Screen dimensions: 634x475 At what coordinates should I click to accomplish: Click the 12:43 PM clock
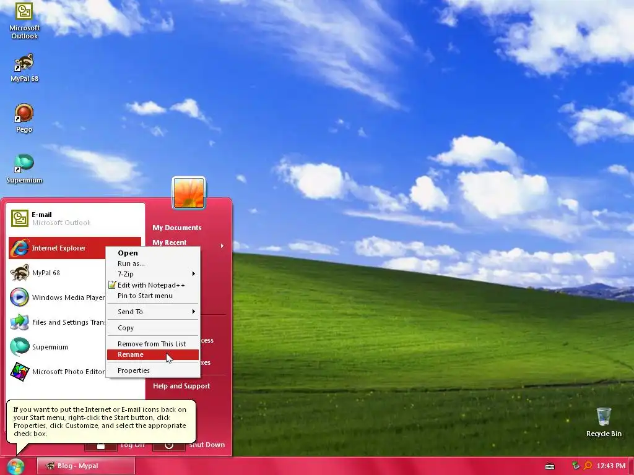click(x=610, y=466)
